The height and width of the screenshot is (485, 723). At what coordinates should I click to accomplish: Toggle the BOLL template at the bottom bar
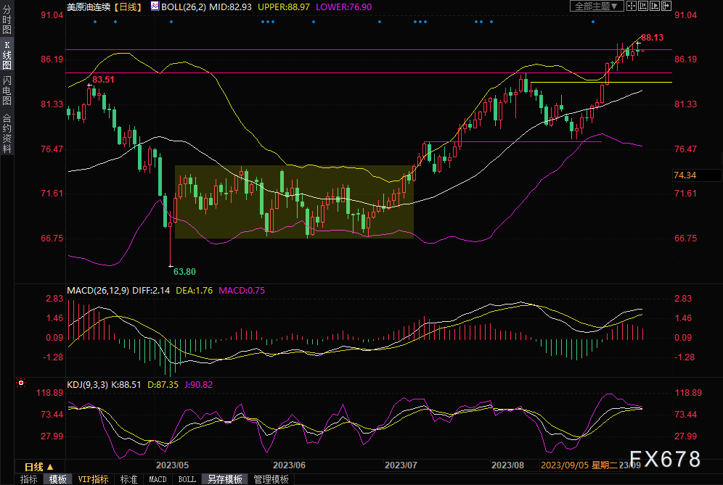point(187,479)
